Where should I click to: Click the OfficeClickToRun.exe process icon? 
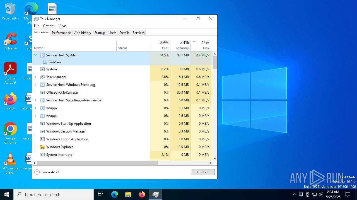tap(42, 92)
